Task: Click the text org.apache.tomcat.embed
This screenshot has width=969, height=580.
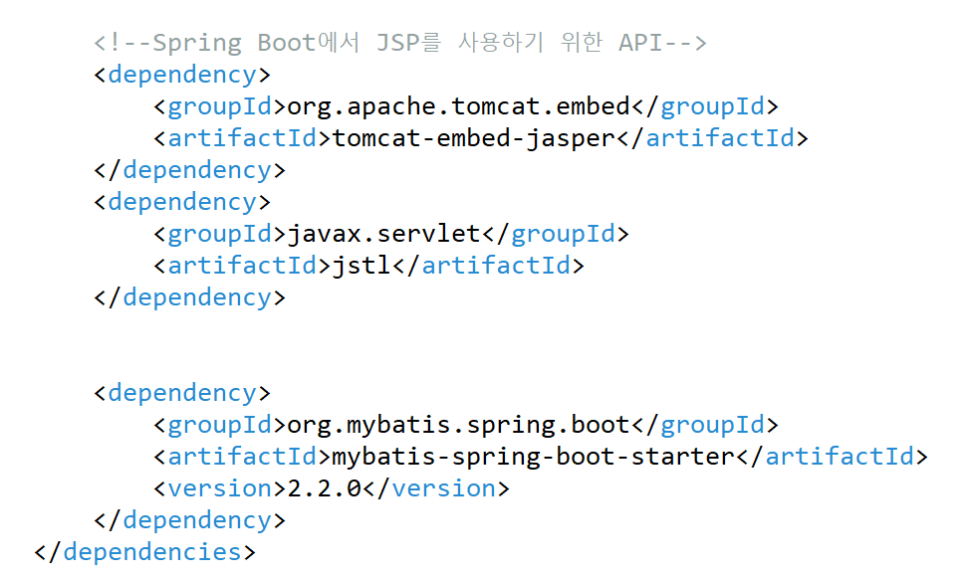Action: [x=458, y=106]
